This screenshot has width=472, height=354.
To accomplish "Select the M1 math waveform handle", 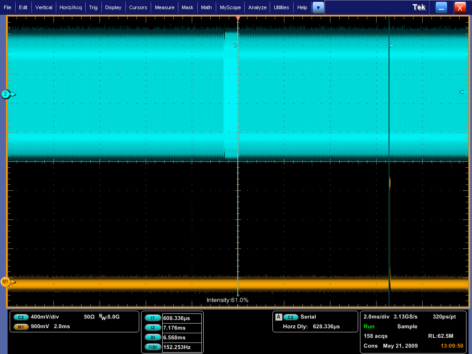I will click(6, 282).
